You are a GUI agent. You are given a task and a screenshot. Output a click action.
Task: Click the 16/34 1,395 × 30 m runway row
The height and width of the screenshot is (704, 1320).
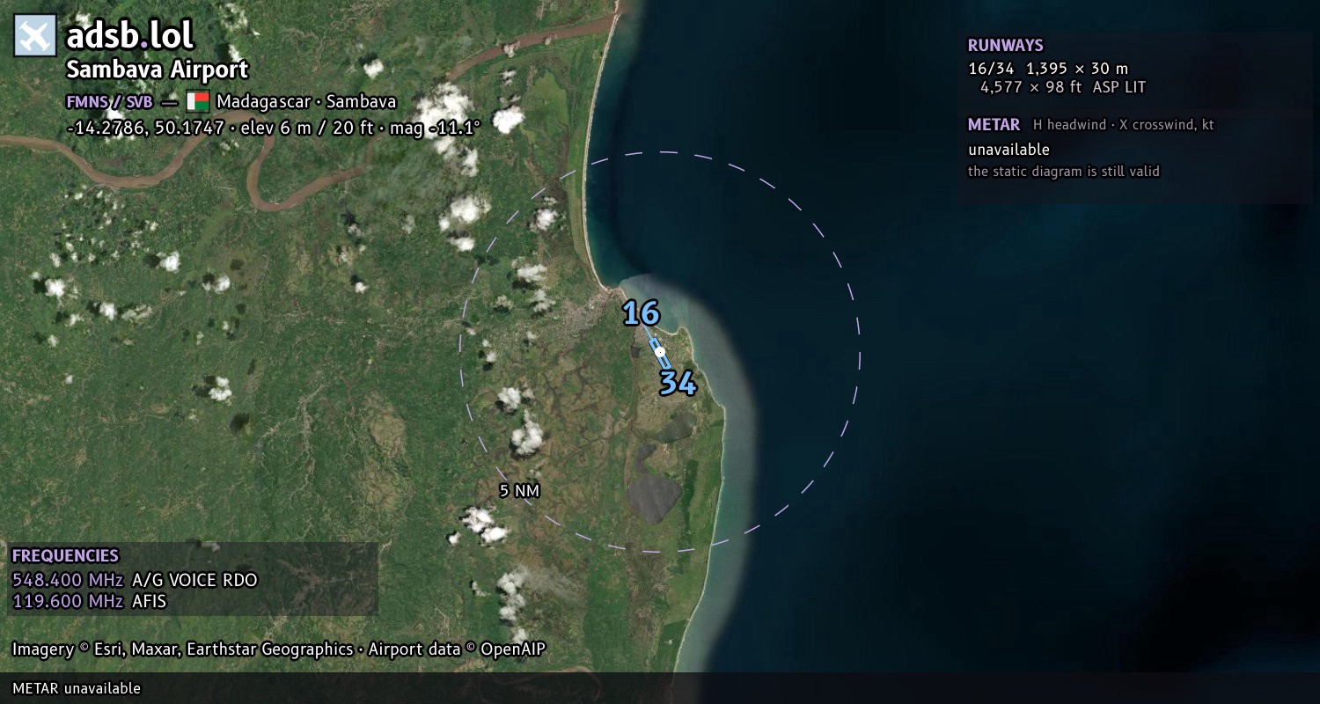1048,68
